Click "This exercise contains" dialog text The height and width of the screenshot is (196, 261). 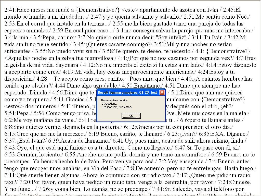tap(114, 100)
